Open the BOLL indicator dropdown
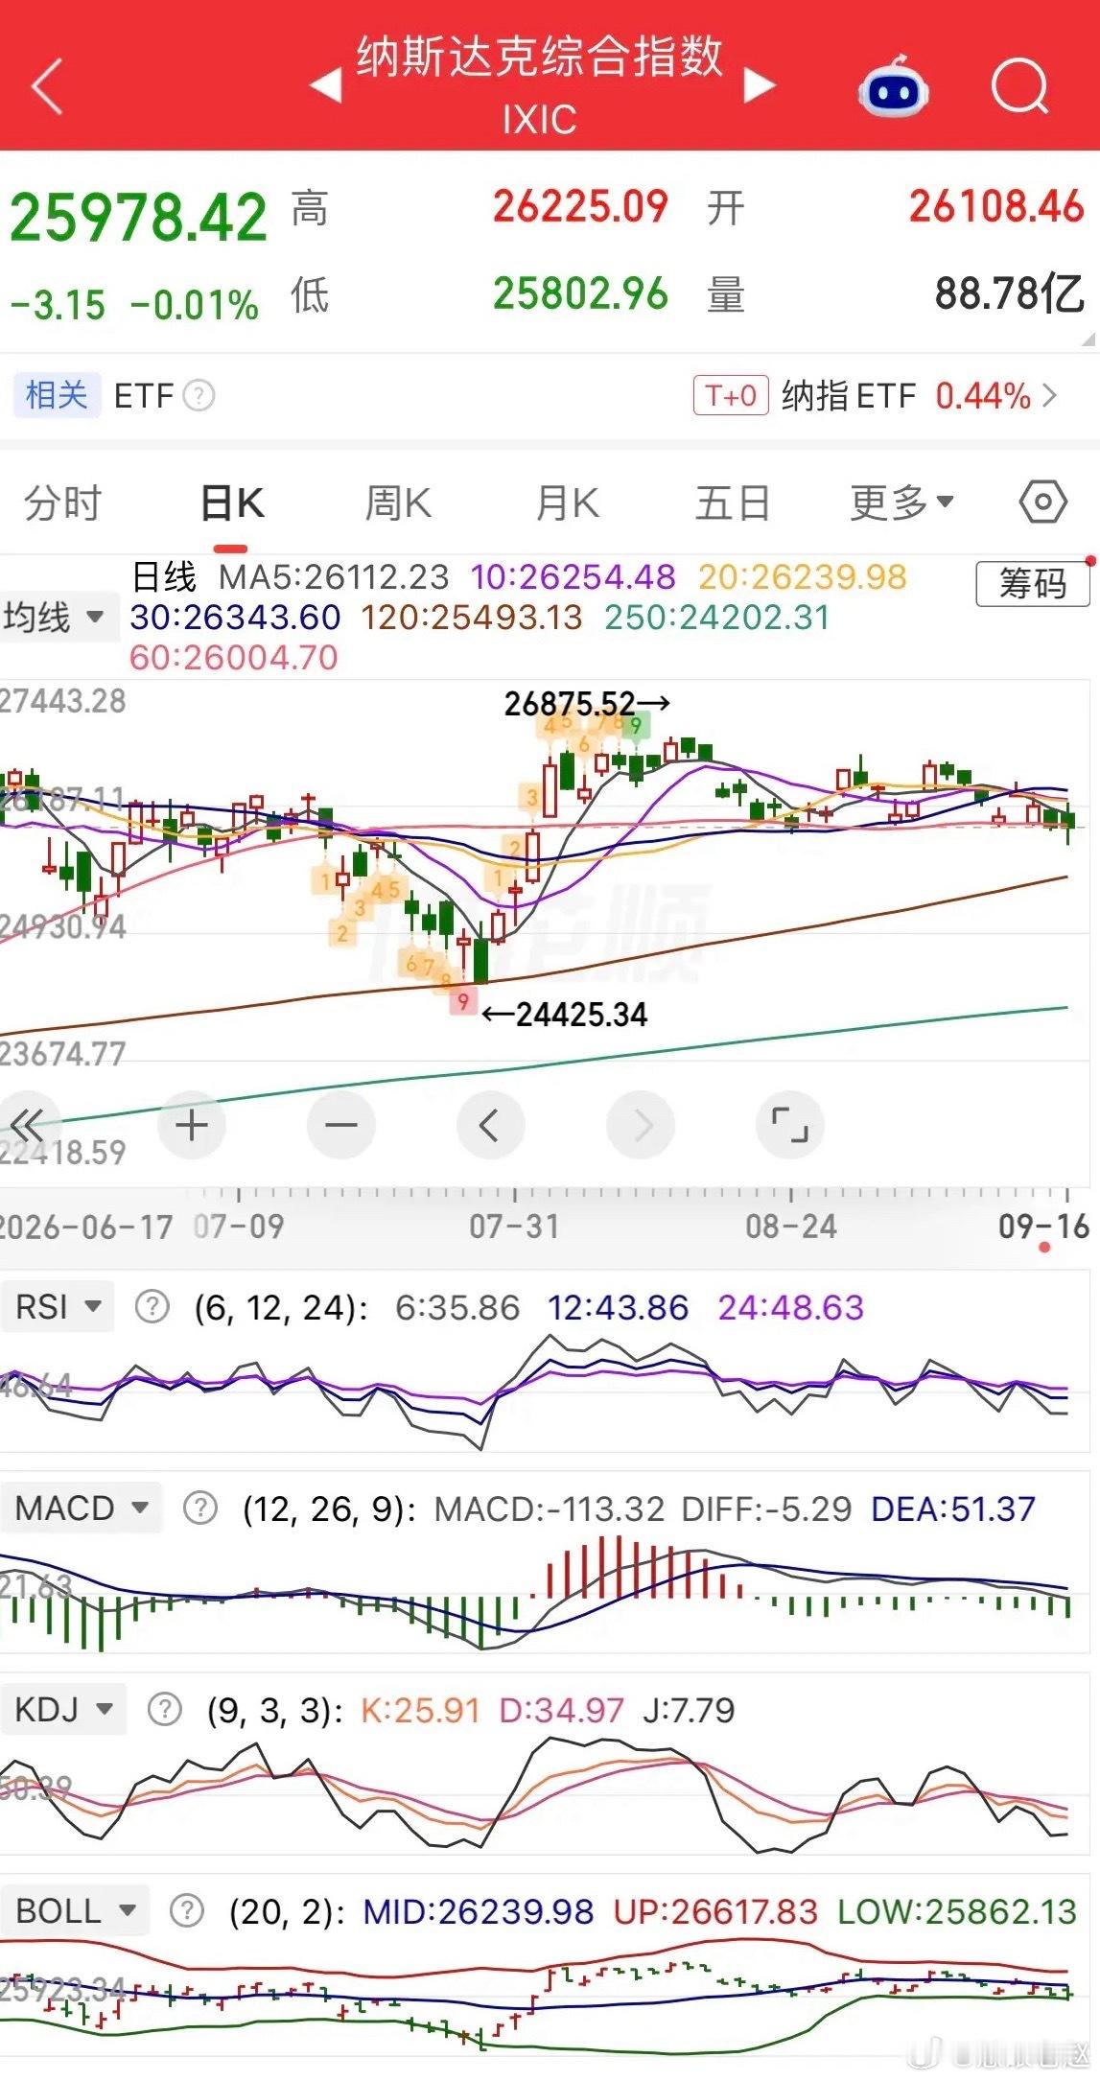This screenshot has width=1100, height=2081. [x=76, y=1910]
